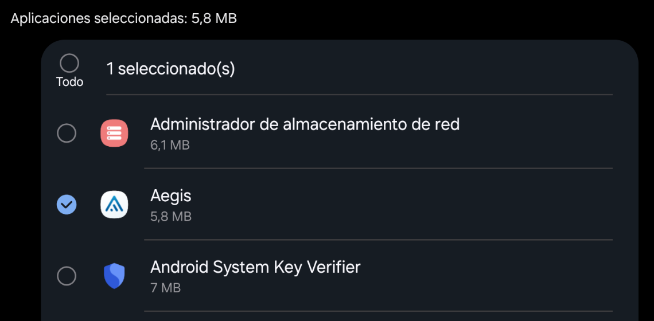Click the blue shield Key Verifier icon
The image size is (654, 321).
(114, 276)
